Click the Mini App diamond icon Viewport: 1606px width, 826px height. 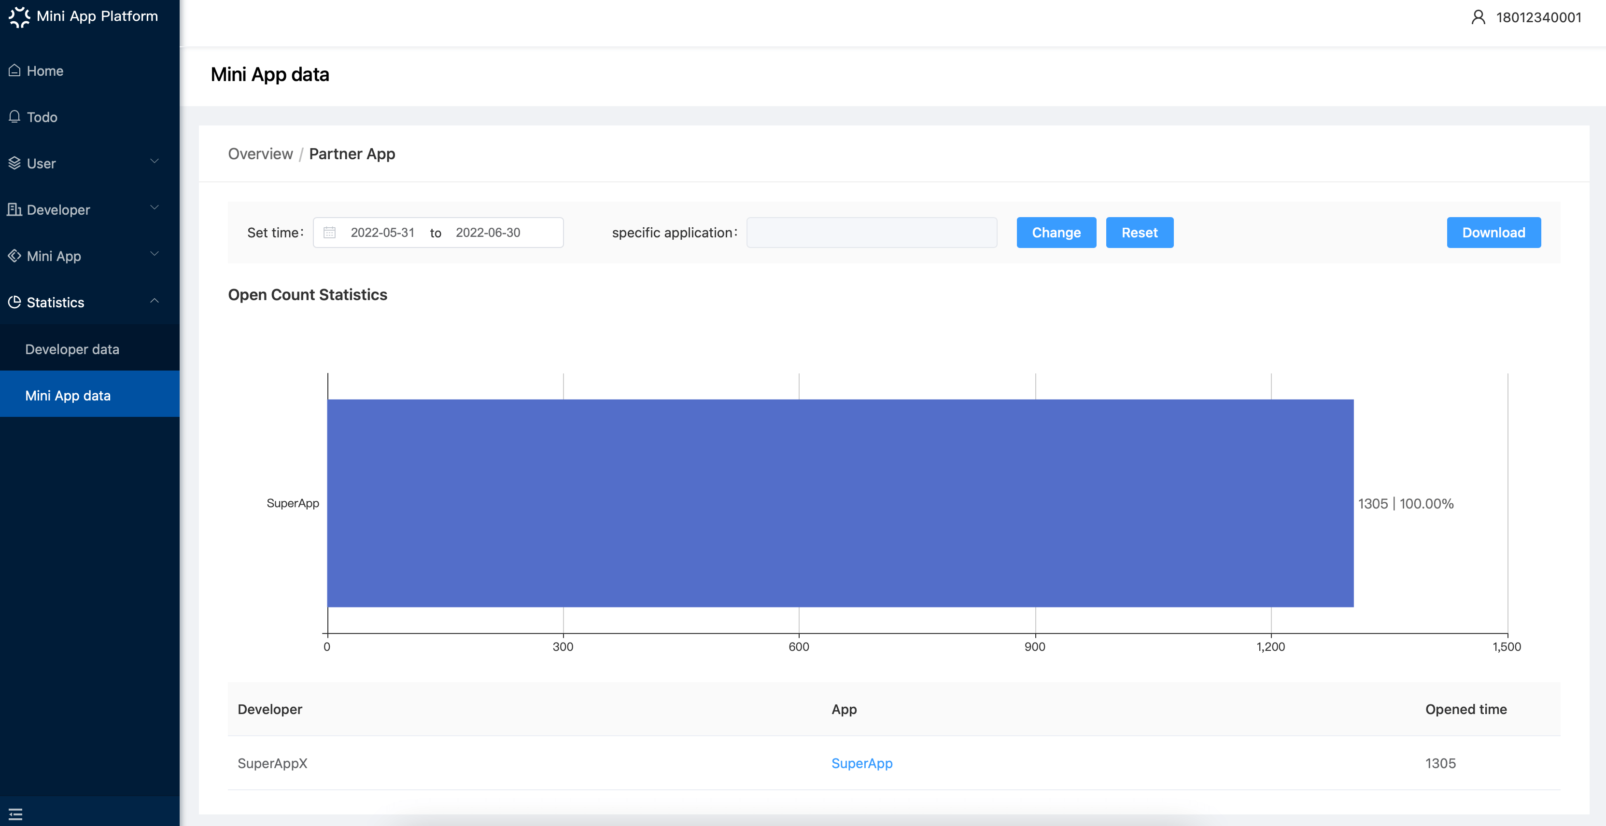coord(14,255)
